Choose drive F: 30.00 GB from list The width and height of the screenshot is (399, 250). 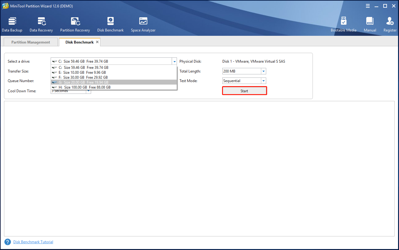114,77
